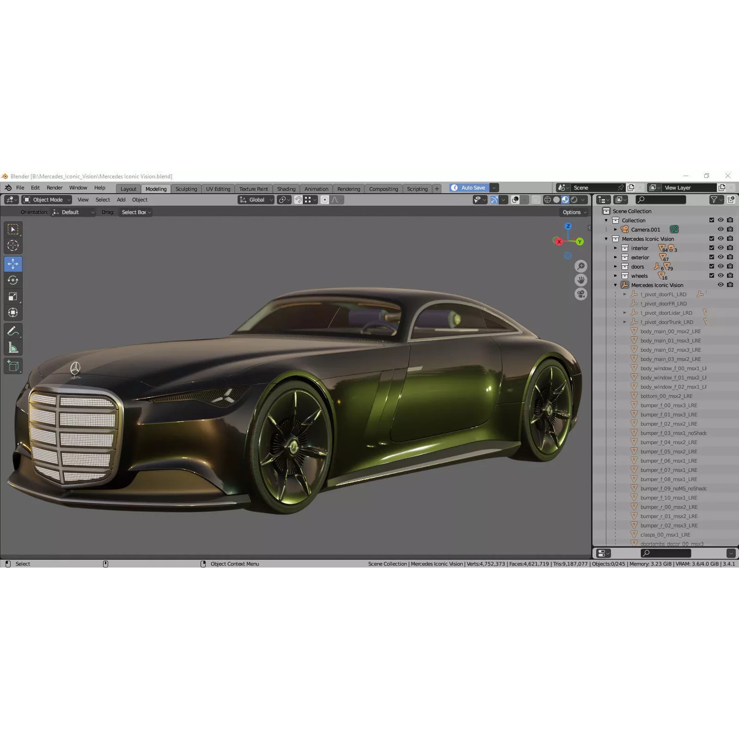
Task: Add a new collection in outliner
Action: (731, 200)
